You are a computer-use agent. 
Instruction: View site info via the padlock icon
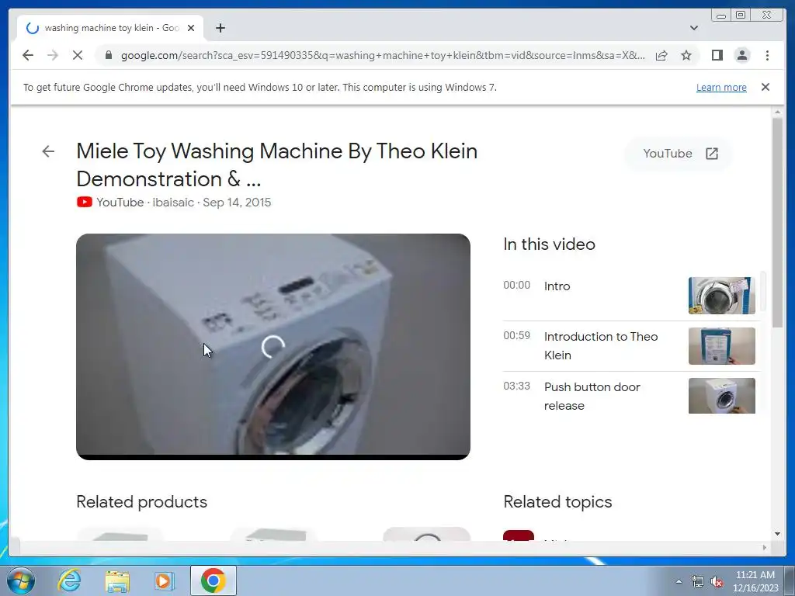[109, 55]
